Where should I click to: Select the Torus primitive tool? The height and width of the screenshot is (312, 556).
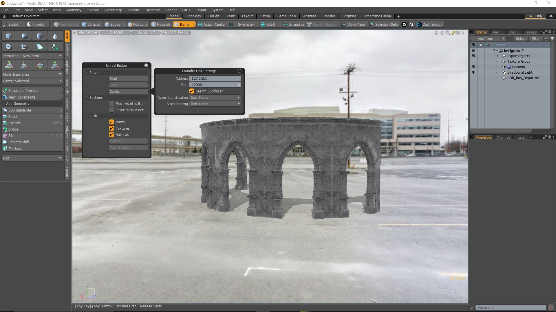pyautogui.click(x=8, y=47)
